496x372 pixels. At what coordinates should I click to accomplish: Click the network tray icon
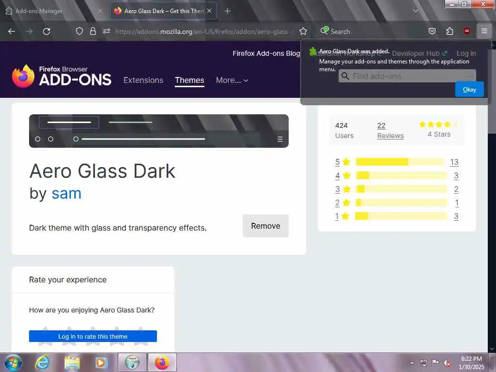pos(423,363)
